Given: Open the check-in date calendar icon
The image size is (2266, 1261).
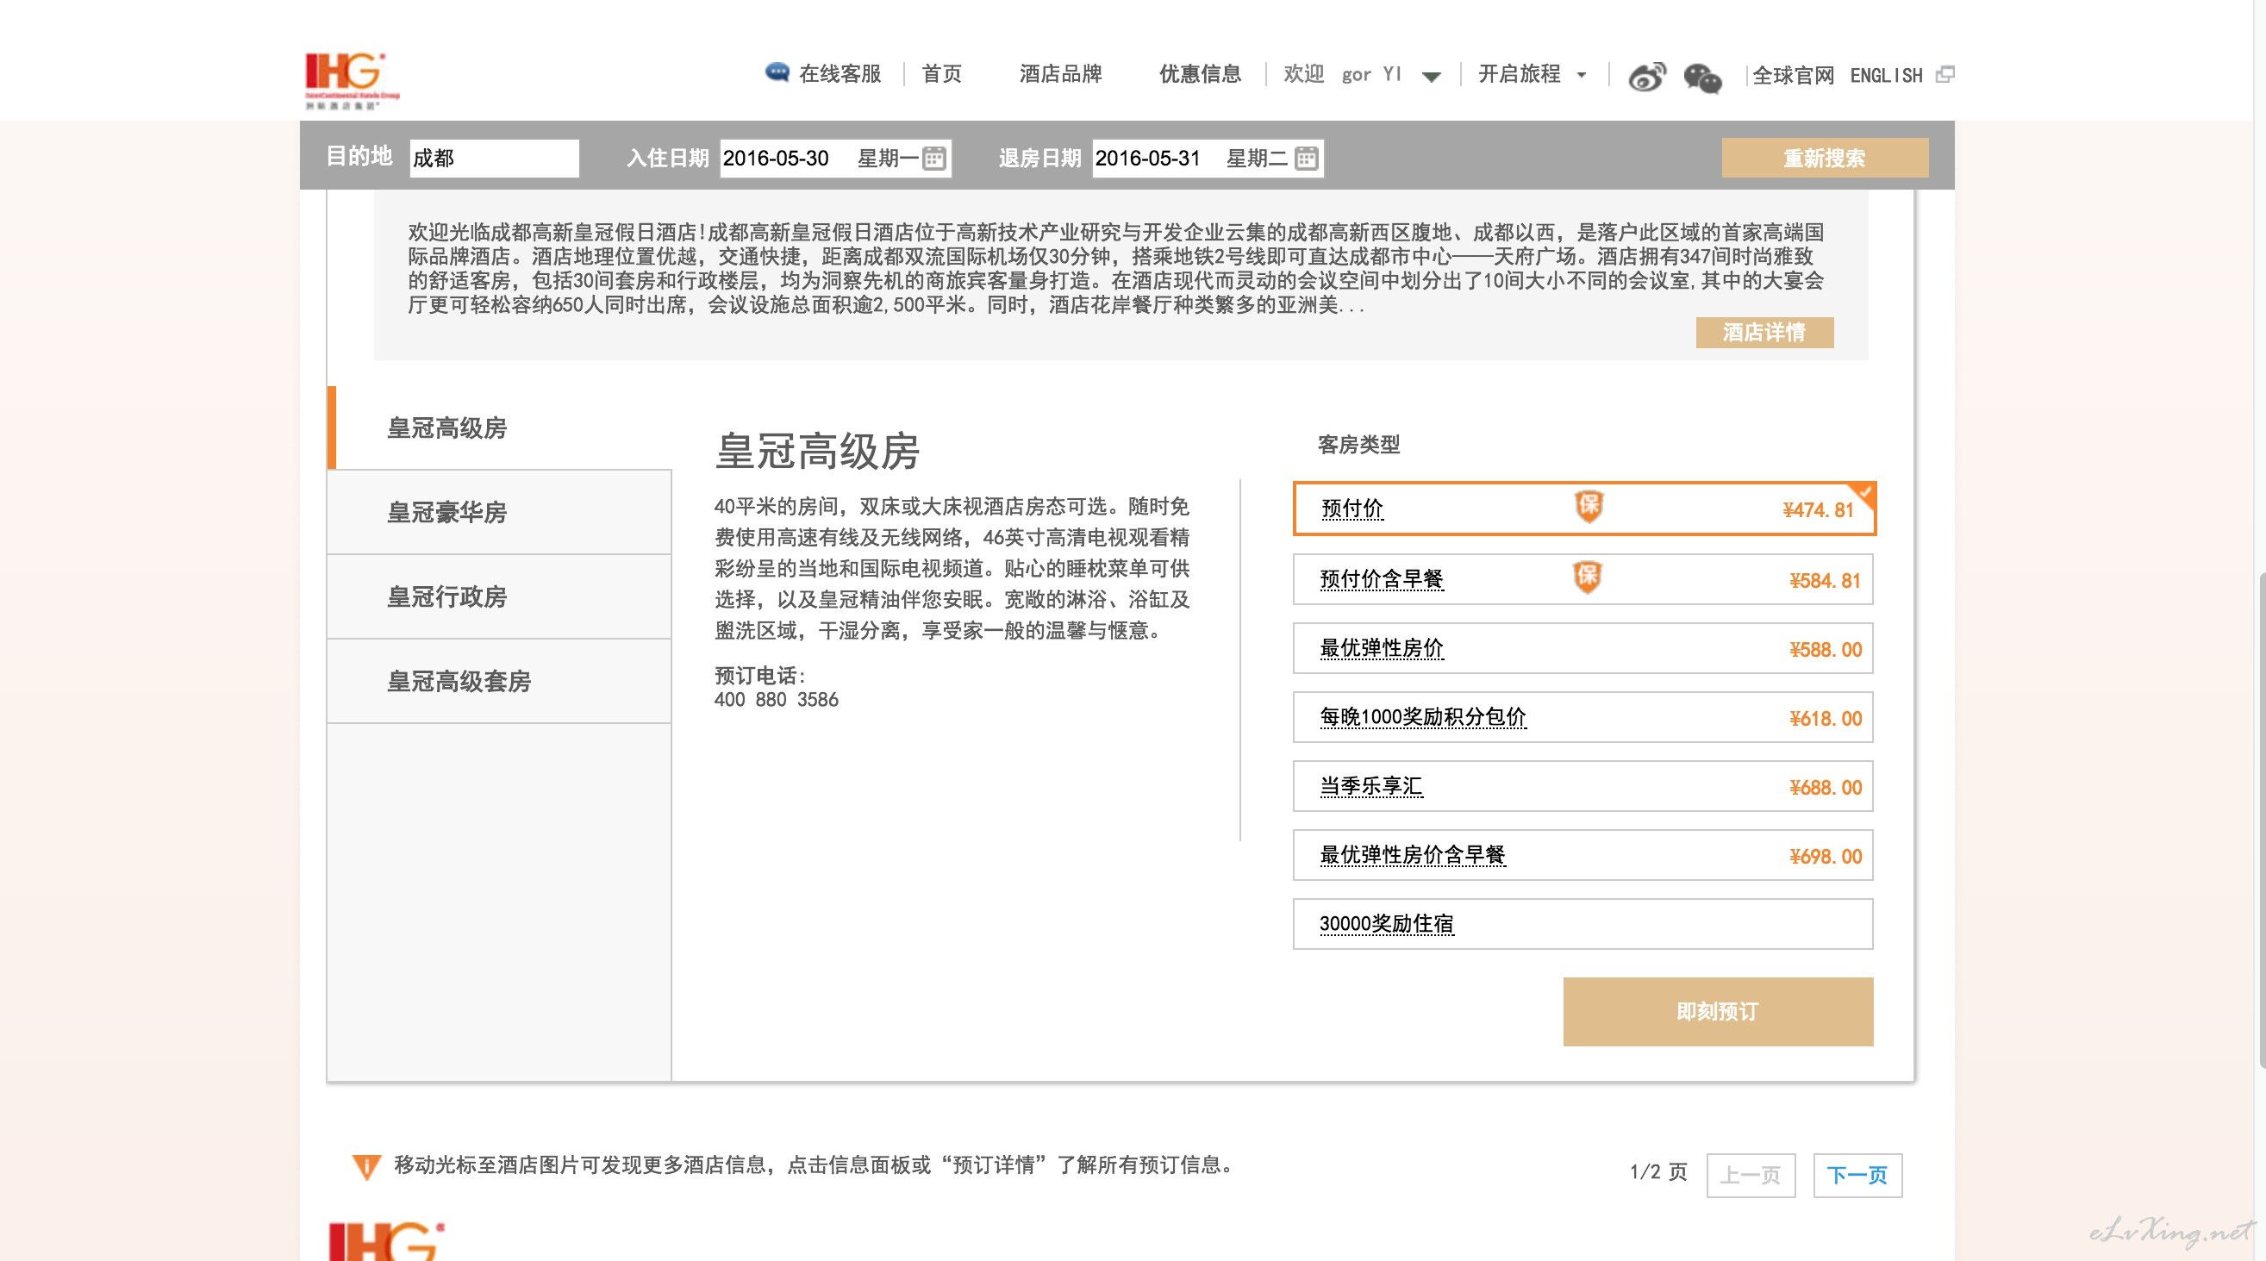Looking at the screenshot, I should coord(935,159).
